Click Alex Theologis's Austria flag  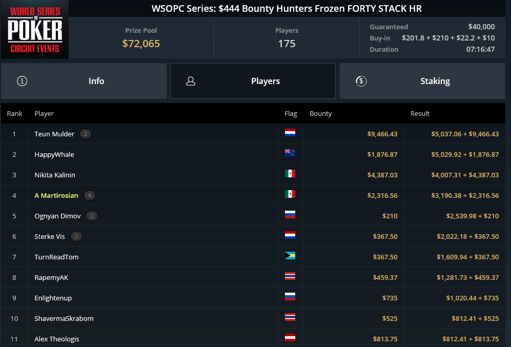pyautogui.click(x=290, y=338)
